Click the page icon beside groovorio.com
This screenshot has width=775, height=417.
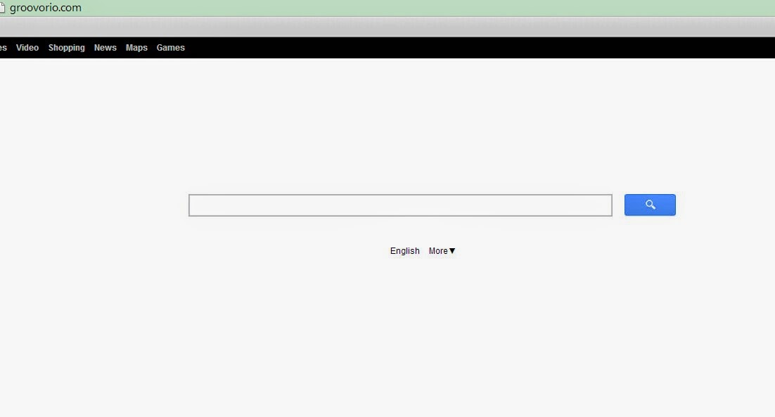(x=2, y=8)
